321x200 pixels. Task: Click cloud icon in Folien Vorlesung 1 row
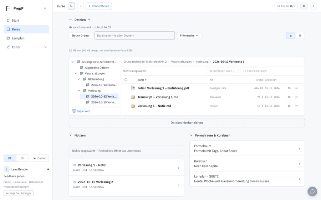coord(289,88)
